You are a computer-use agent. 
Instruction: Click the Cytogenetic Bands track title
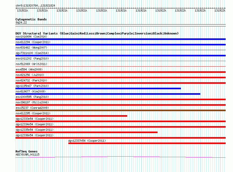31,19
